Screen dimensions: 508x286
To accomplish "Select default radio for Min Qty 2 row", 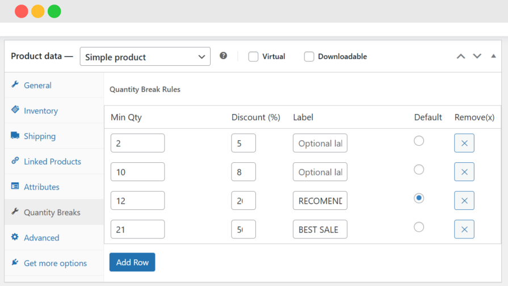I will click(x=419, y=141).
